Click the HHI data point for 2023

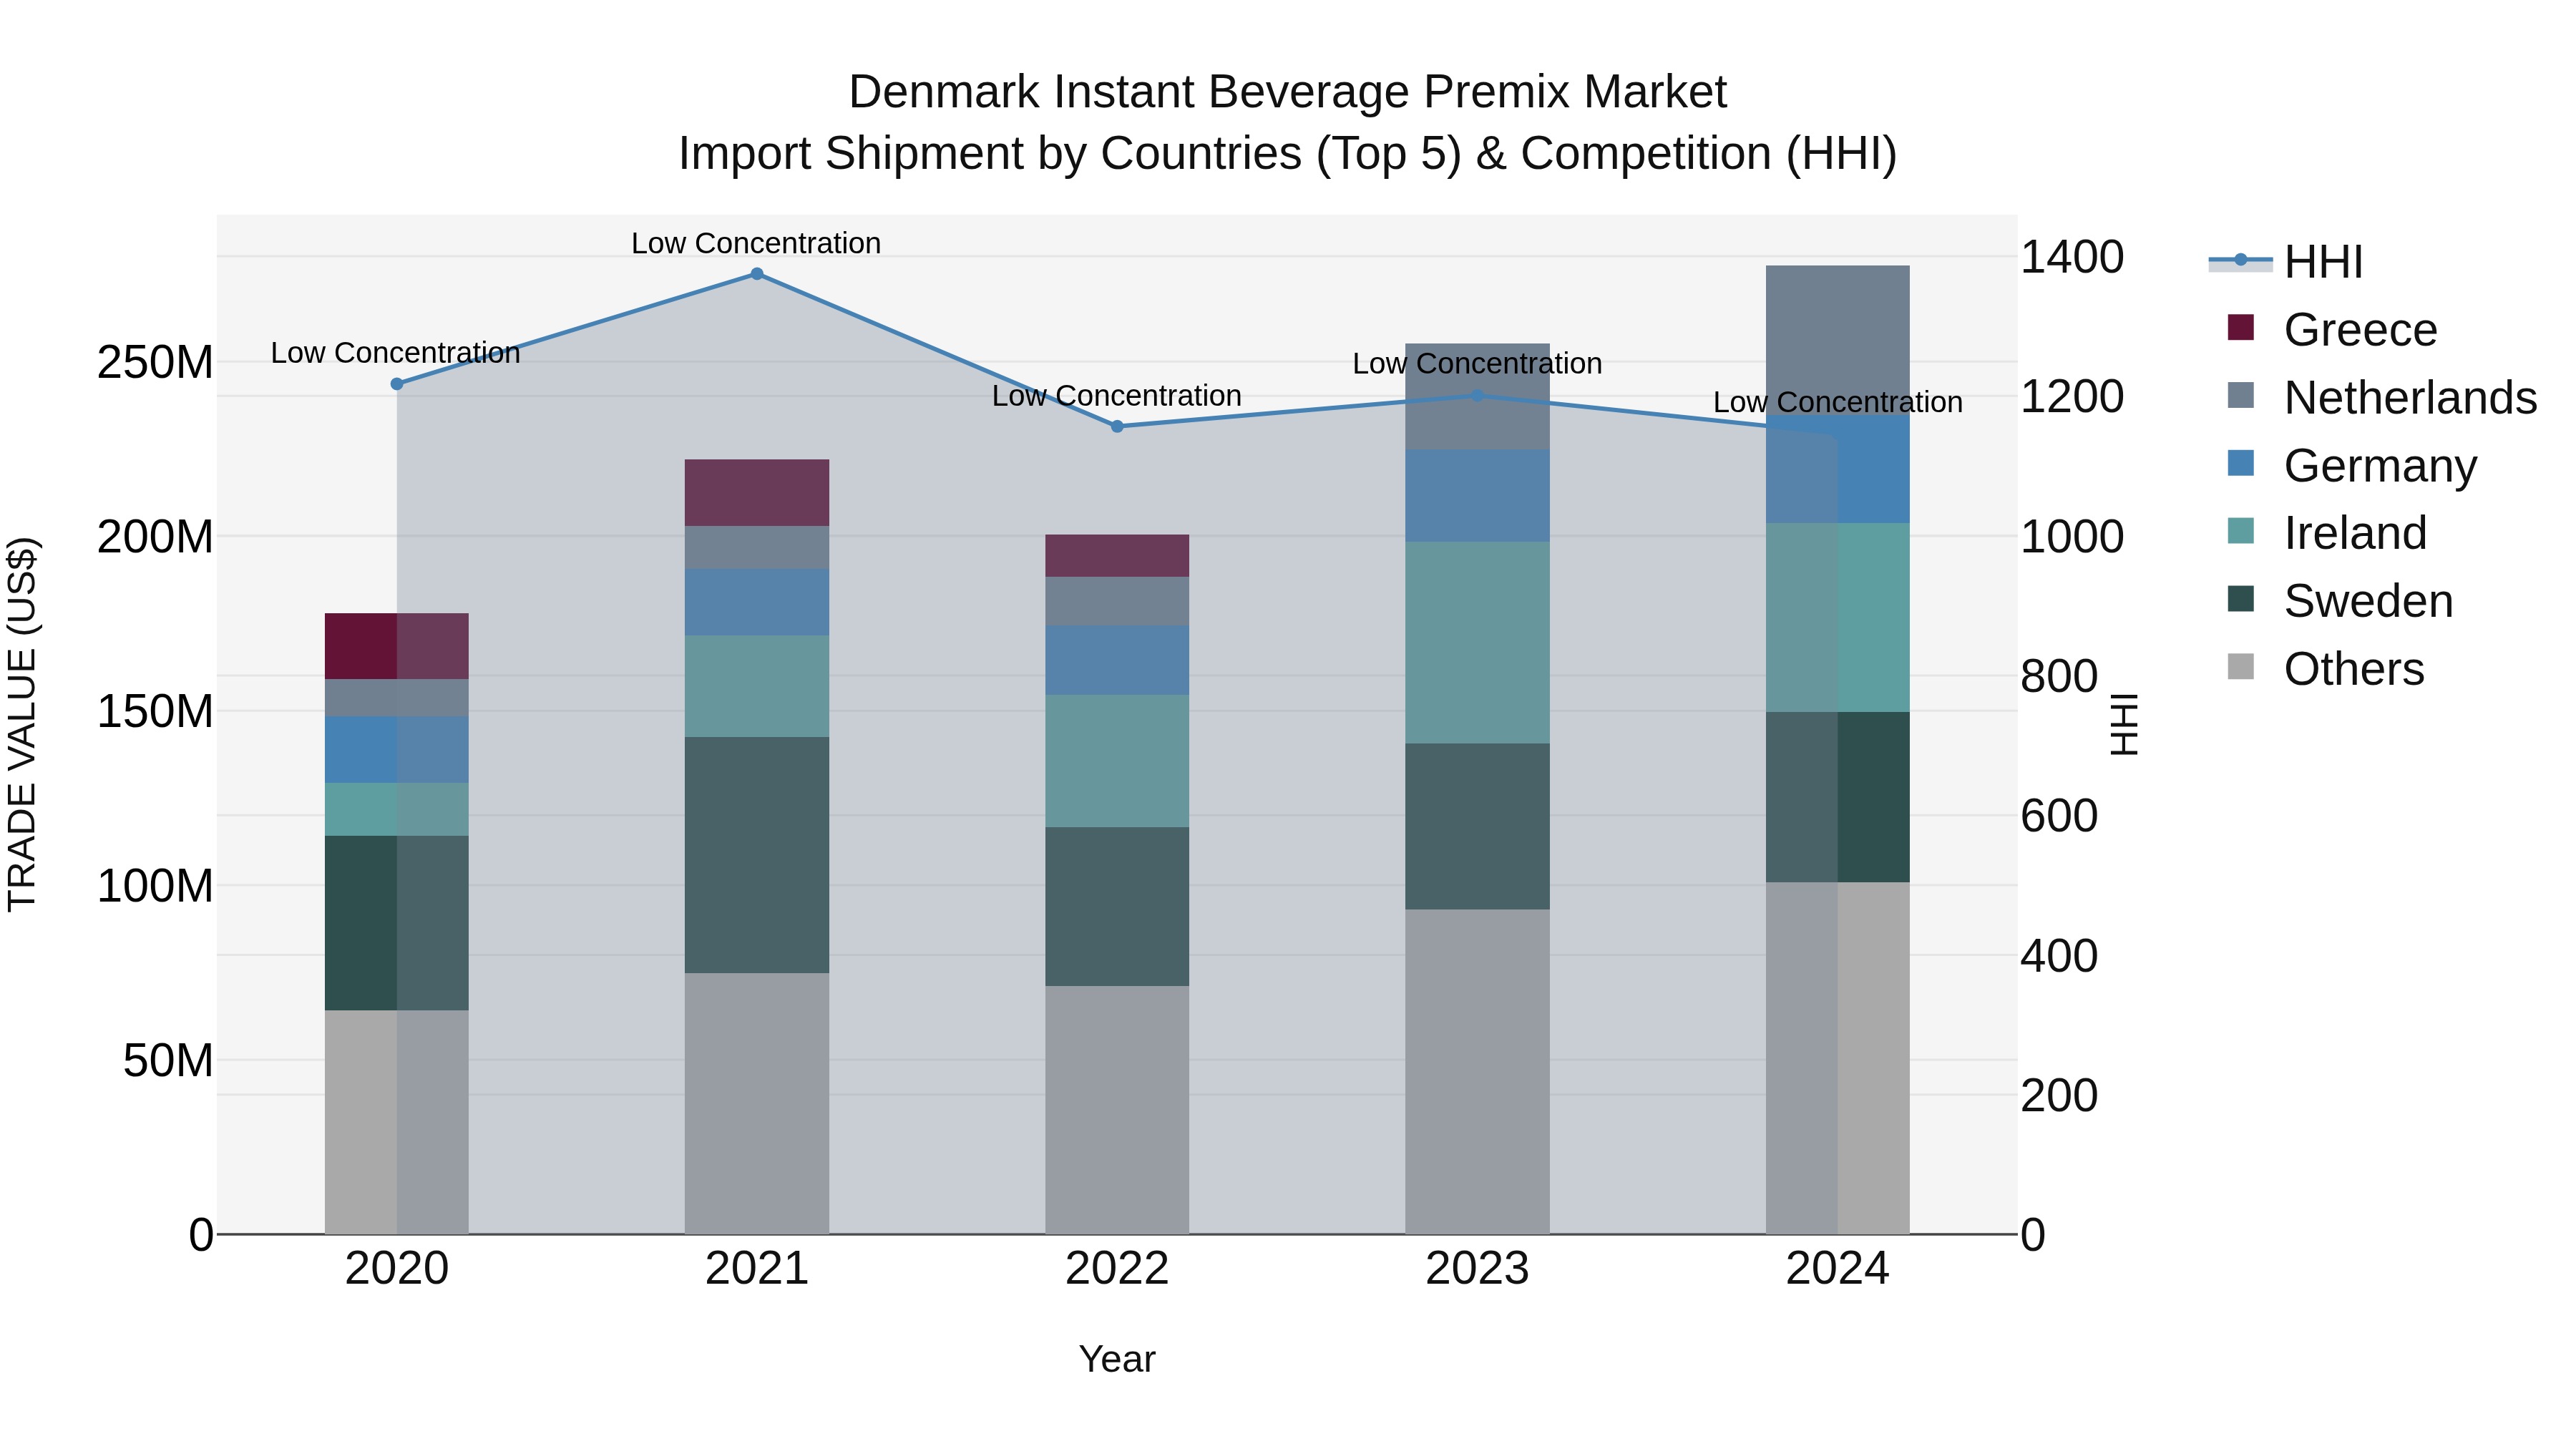[1478, 396]
